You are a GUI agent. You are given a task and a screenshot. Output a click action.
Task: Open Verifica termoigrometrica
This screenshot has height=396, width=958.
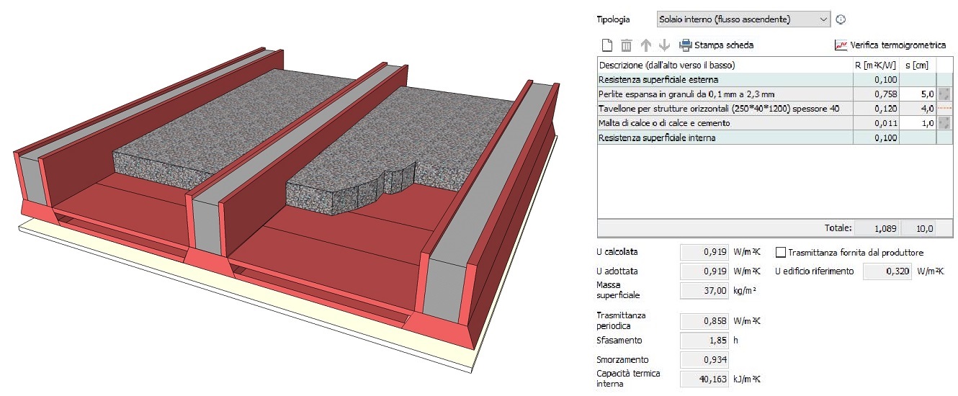(x=897, y=45)
